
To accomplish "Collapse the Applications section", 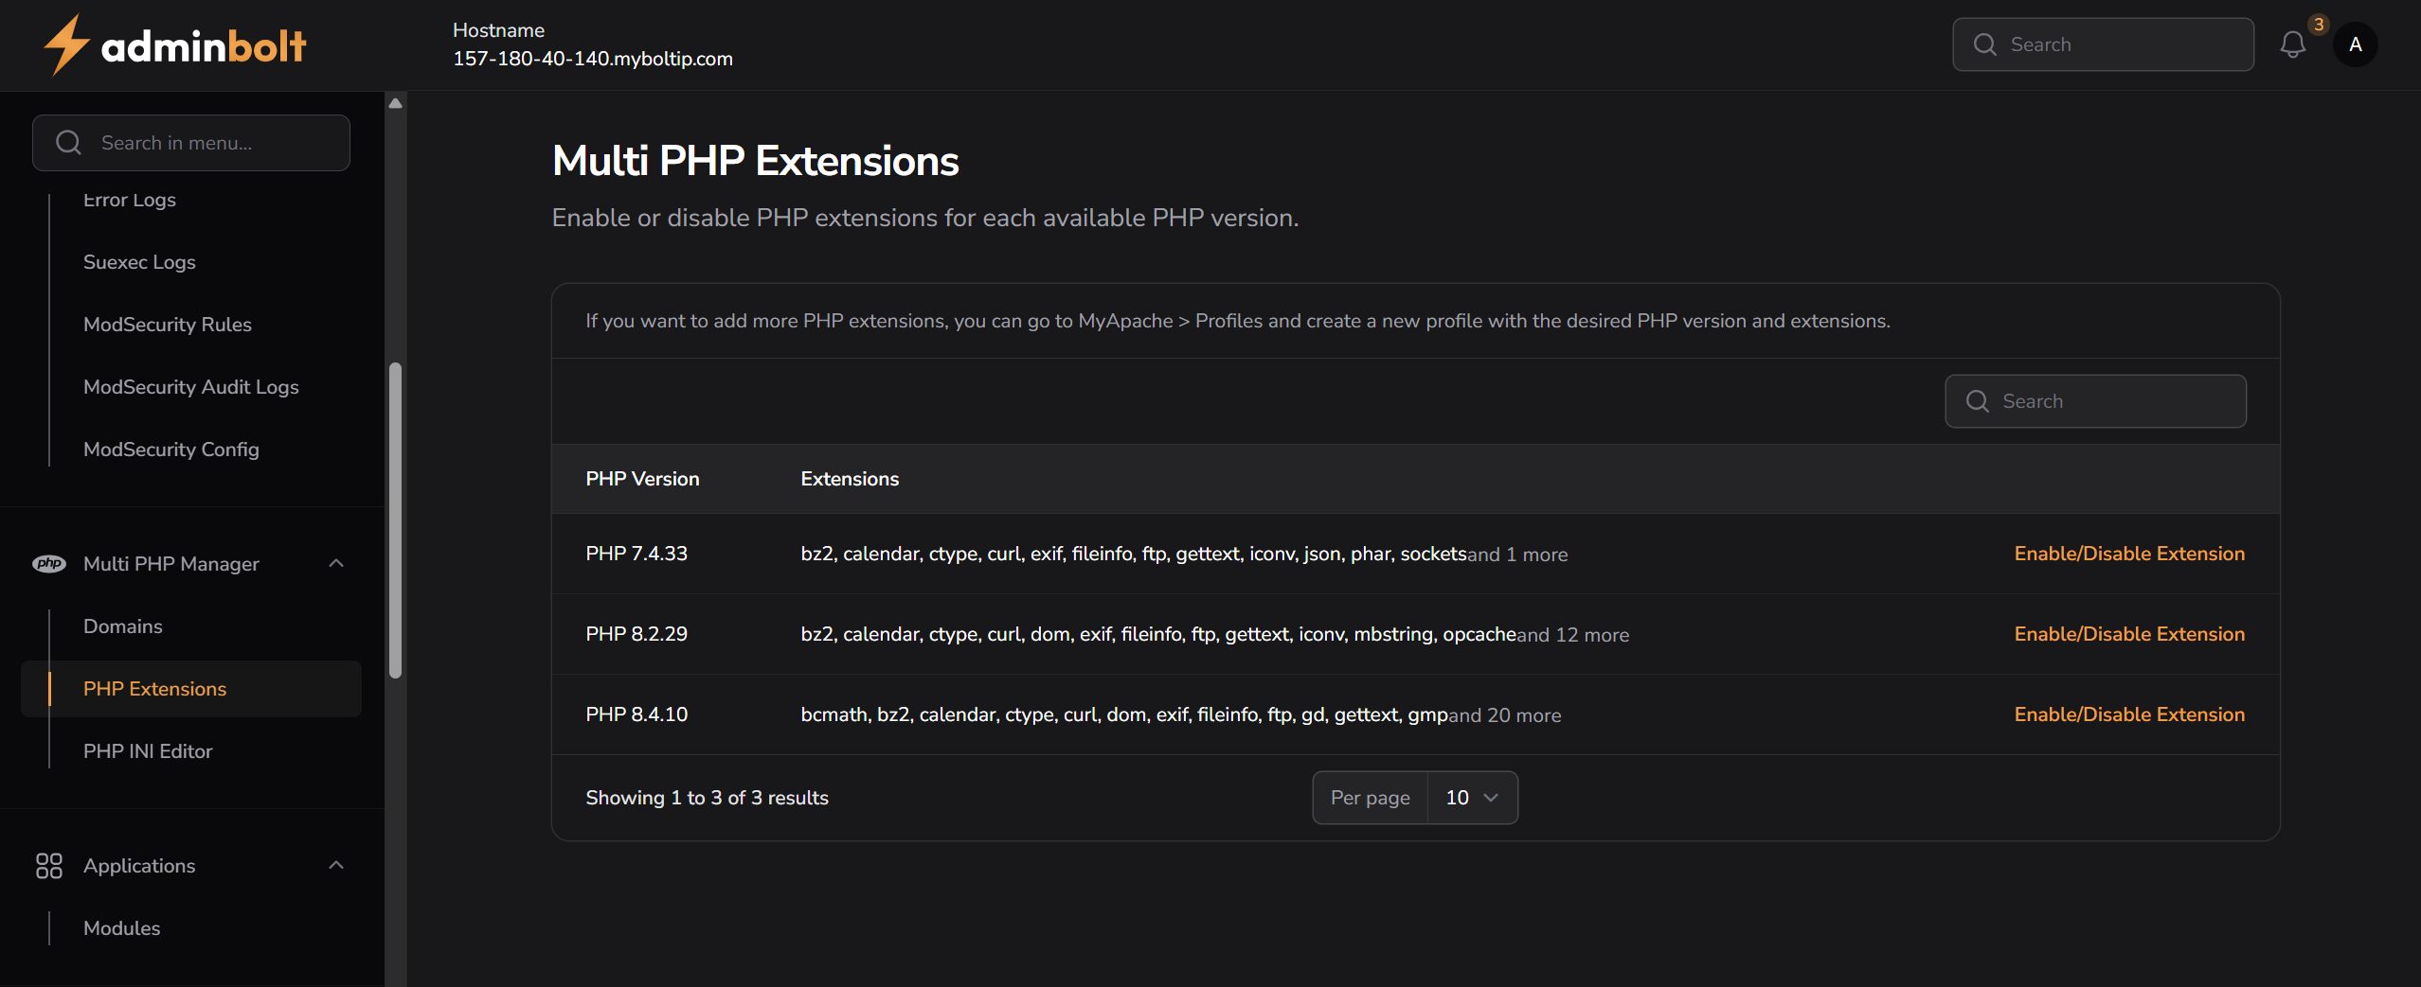I will (x=336, y=865).
